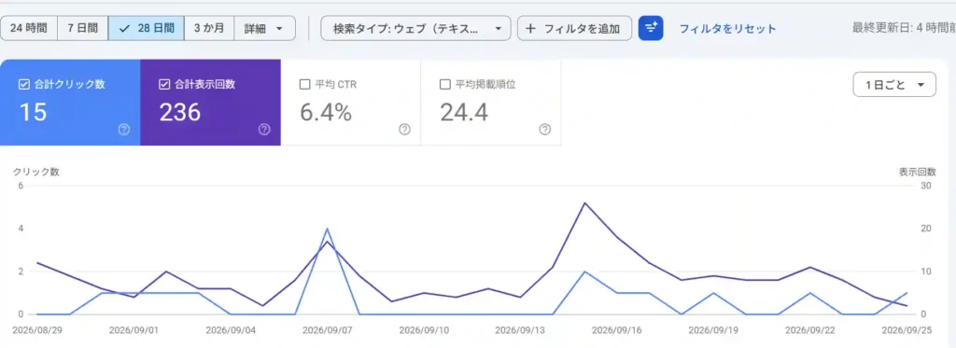Click the 合計表示回数 value 236
This screenshot has width=956, height=348.
180,112
